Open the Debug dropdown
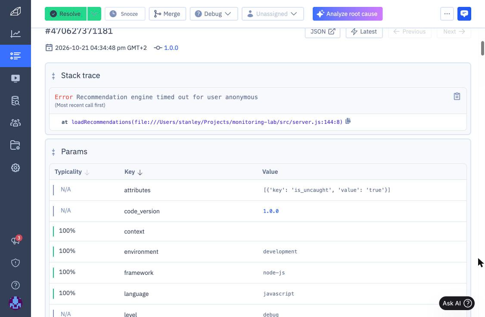Screen dimensions: 485x317 pos(214,14)
